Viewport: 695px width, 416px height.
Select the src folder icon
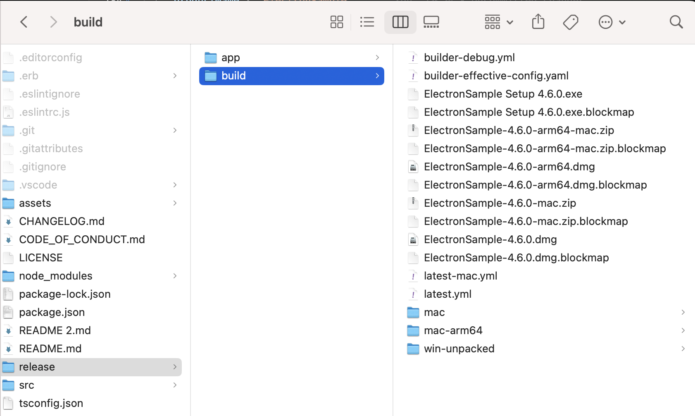pos(8,385)
